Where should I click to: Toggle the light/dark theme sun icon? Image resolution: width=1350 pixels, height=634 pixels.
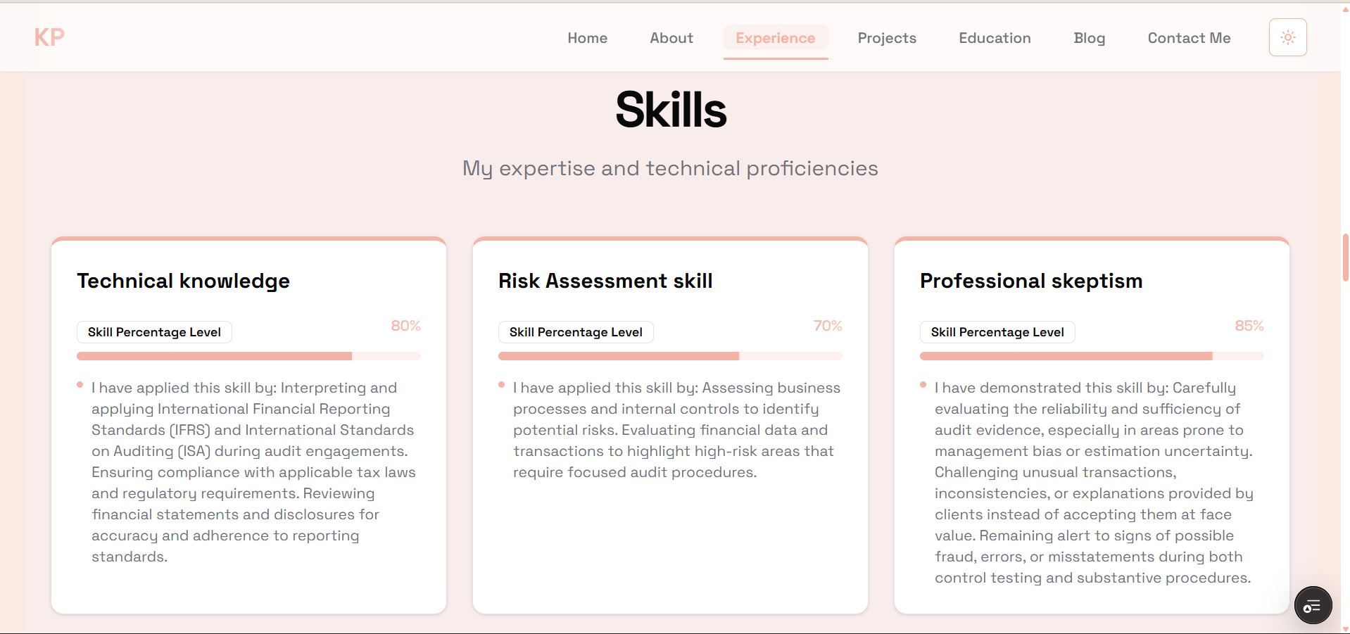pyautogui.click(x=1287, y=37)
